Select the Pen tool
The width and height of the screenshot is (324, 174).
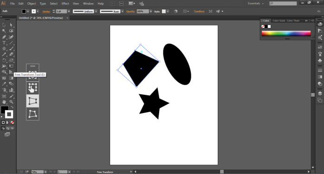4,37
